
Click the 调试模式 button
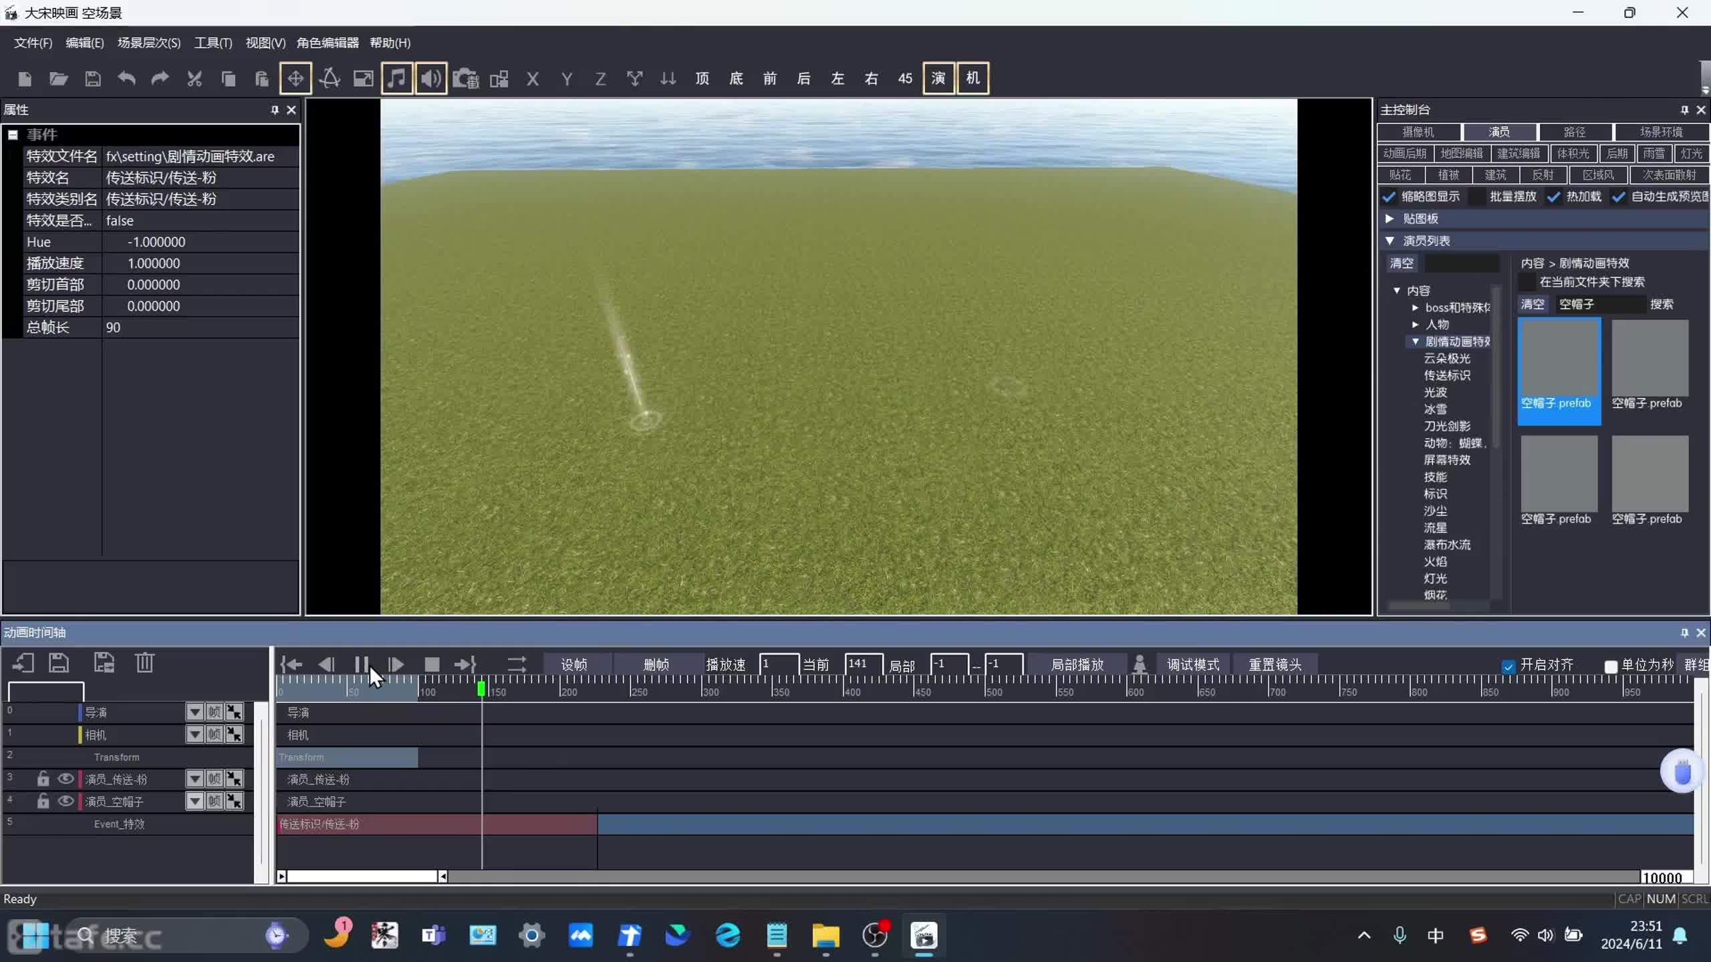[x=1193, y=665]
